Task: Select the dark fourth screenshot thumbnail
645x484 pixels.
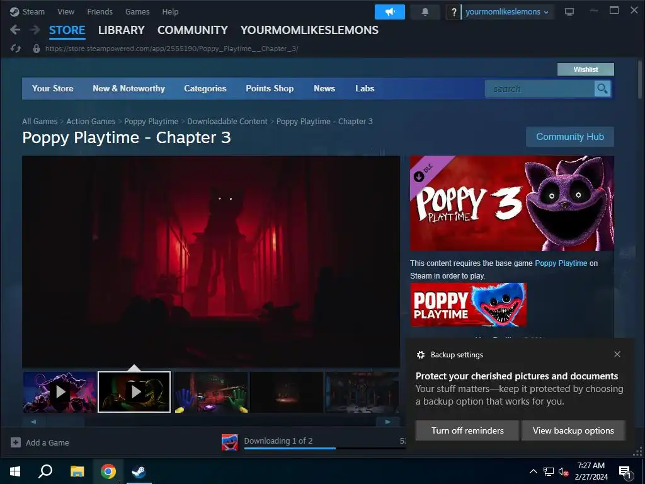Action: pyautogui.click(x=287, y=392)
